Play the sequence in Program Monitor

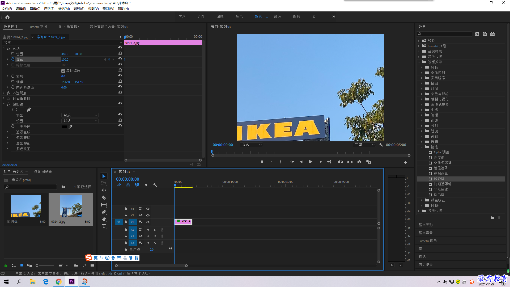click(x=311, y=162)
